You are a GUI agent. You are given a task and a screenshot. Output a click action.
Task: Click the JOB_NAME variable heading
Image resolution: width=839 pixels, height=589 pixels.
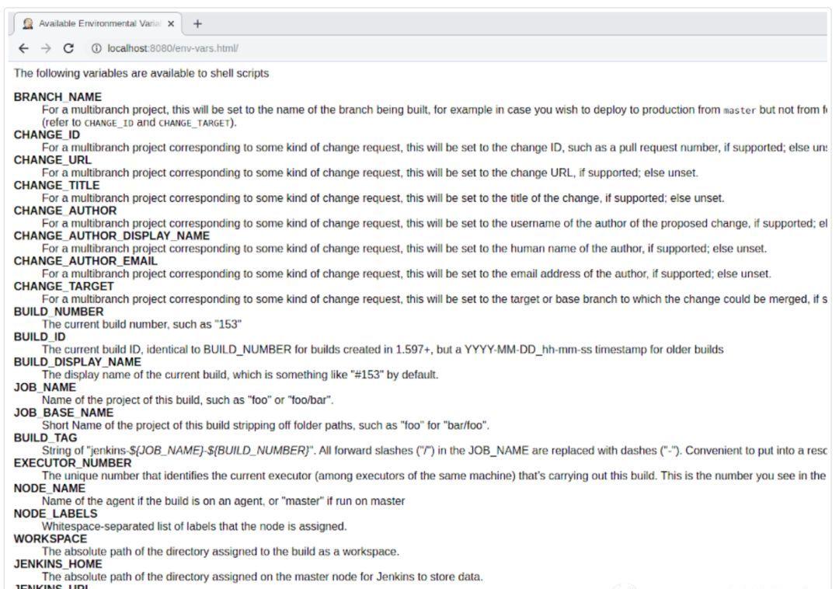pos(45,387)
